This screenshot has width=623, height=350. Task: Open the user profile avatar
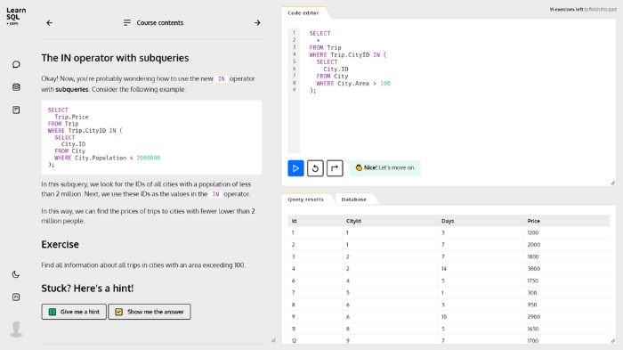tap(16, 330)
